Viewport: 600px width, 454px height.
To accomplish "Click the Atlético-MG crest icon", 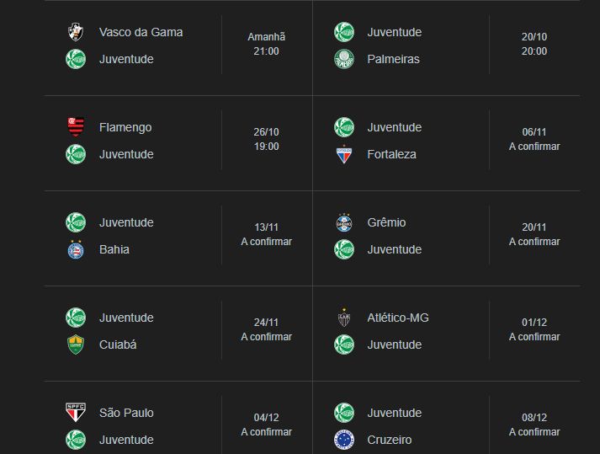I will tap(344, 318).
